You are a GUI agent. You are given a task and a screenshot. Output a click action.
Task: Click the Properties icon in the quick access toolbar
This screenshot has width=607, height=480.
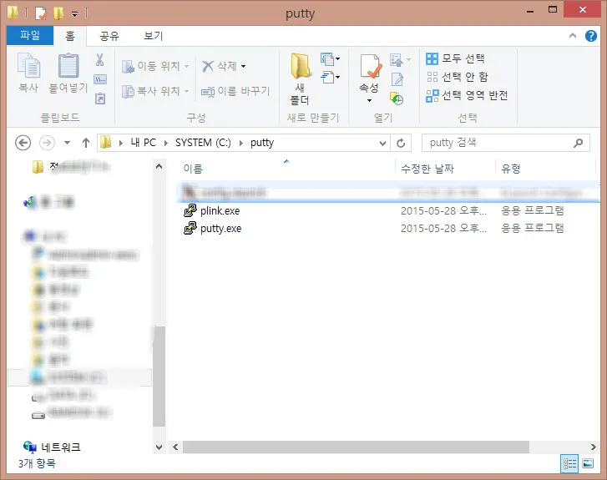coord(40,13)
